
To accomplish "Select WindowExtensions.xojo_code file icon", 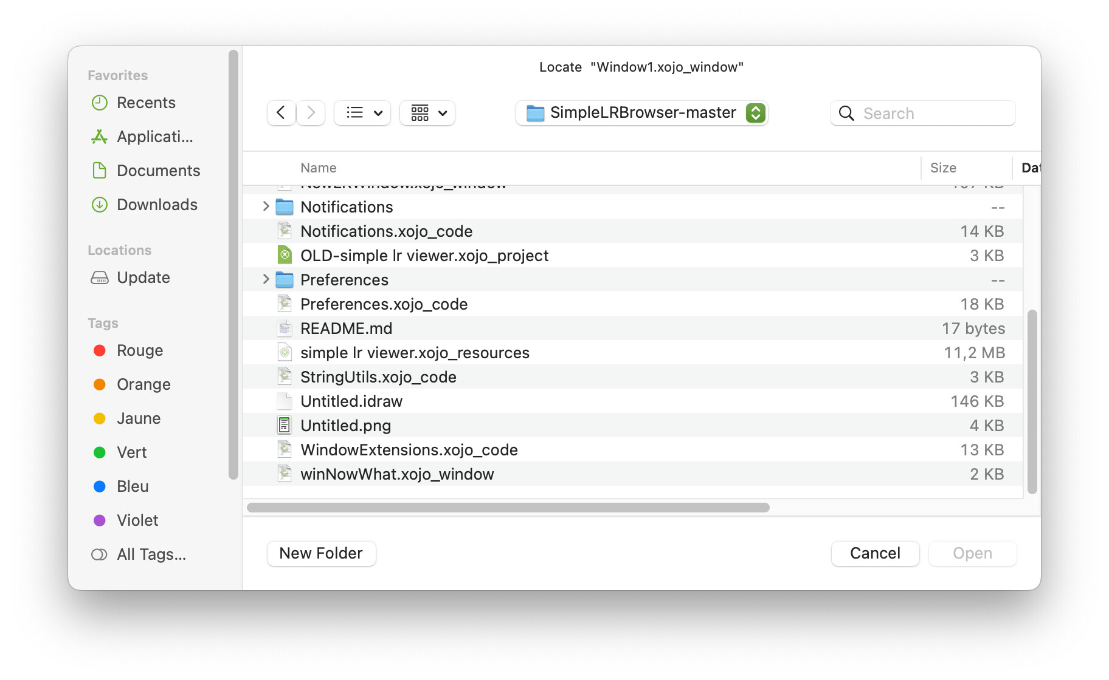I will (x=285, y=450).
